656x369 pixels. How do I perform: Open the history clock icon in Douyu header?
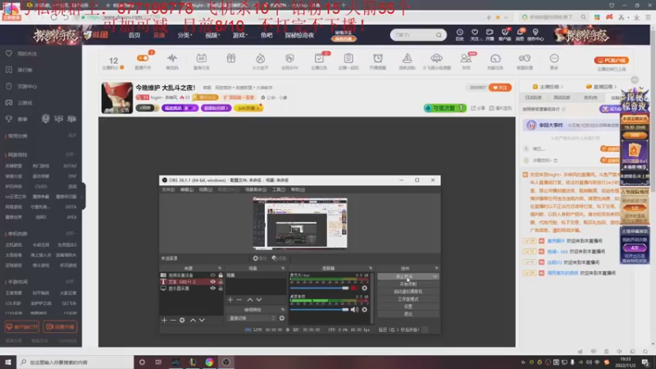pos(459,32)
